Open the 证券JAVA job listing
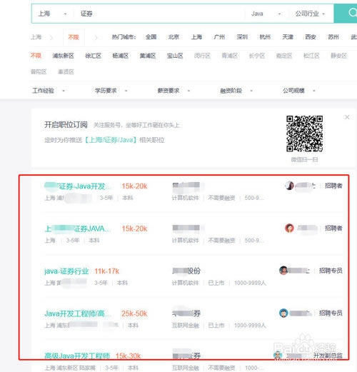 78,228
